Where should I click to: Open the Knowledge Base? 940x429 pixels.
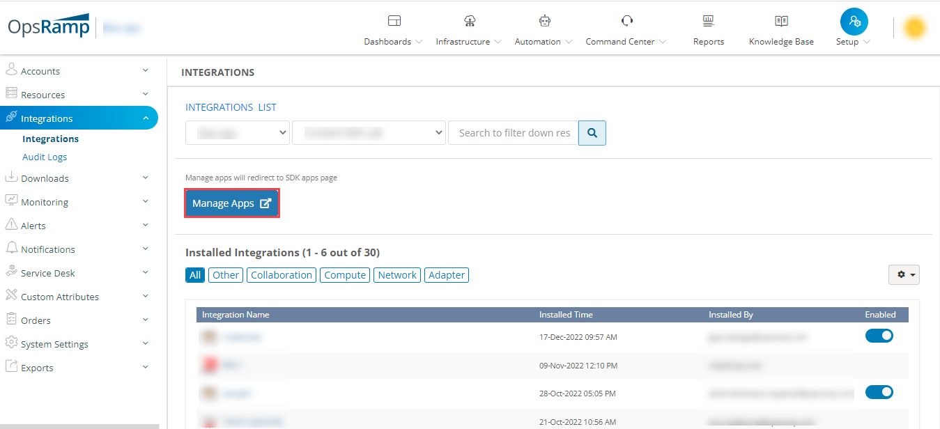pyautogui.click(x=780, y=28)
